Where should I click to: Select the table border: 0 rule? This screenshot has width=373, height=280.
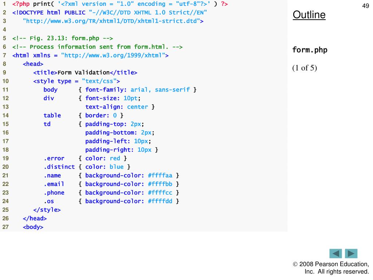point(83,116)
